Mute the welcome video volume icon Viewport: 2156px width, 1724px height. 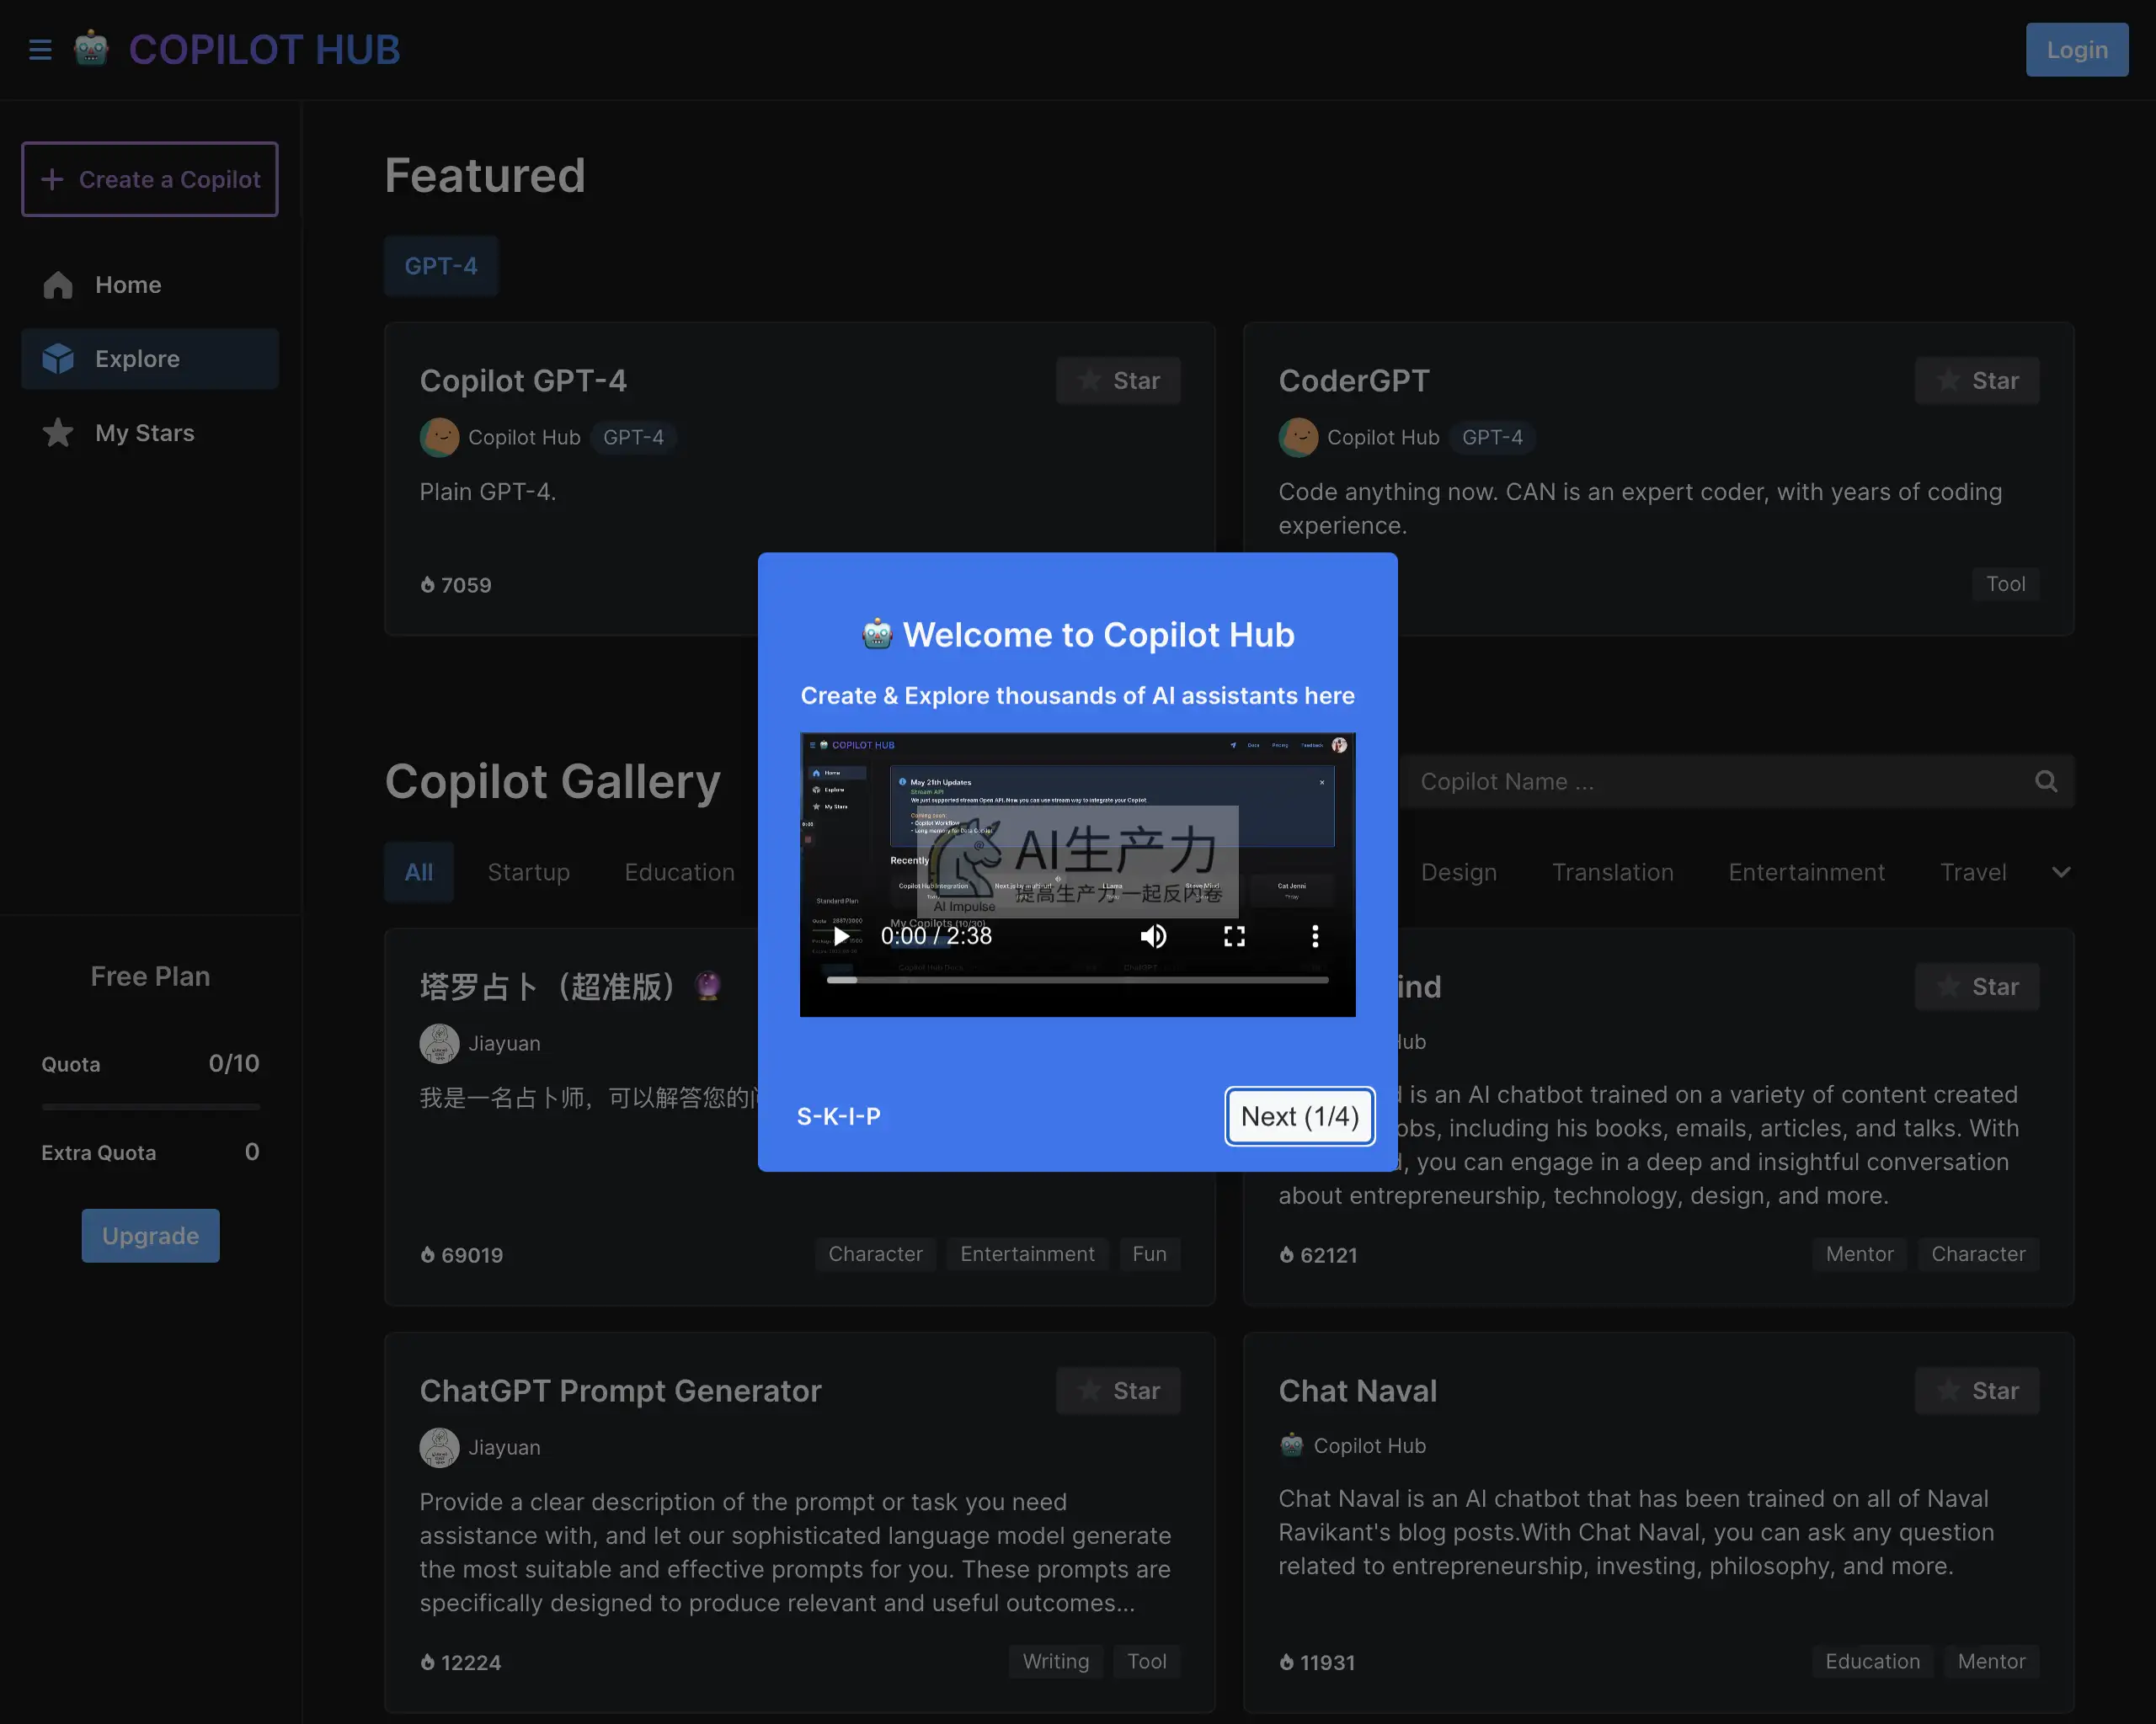click(1153, 935)
